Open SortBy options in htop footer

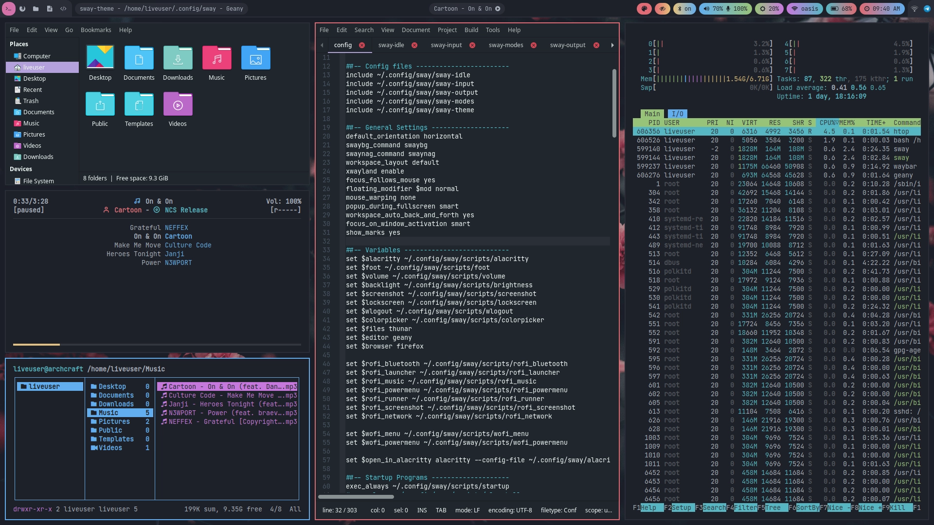tap(808, 507)
